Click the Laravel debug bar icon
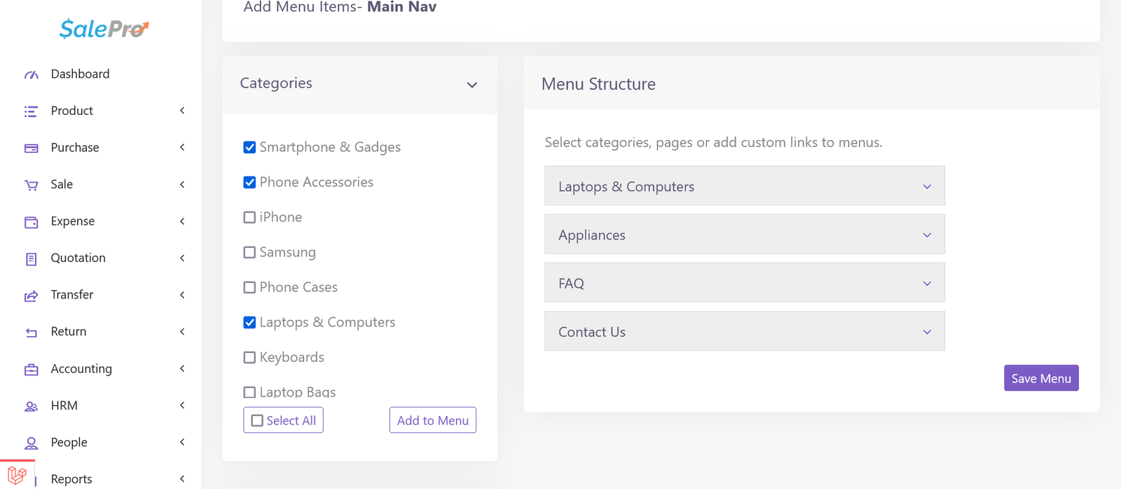Viewport: 1121px width, 489px height. [17, 475]
